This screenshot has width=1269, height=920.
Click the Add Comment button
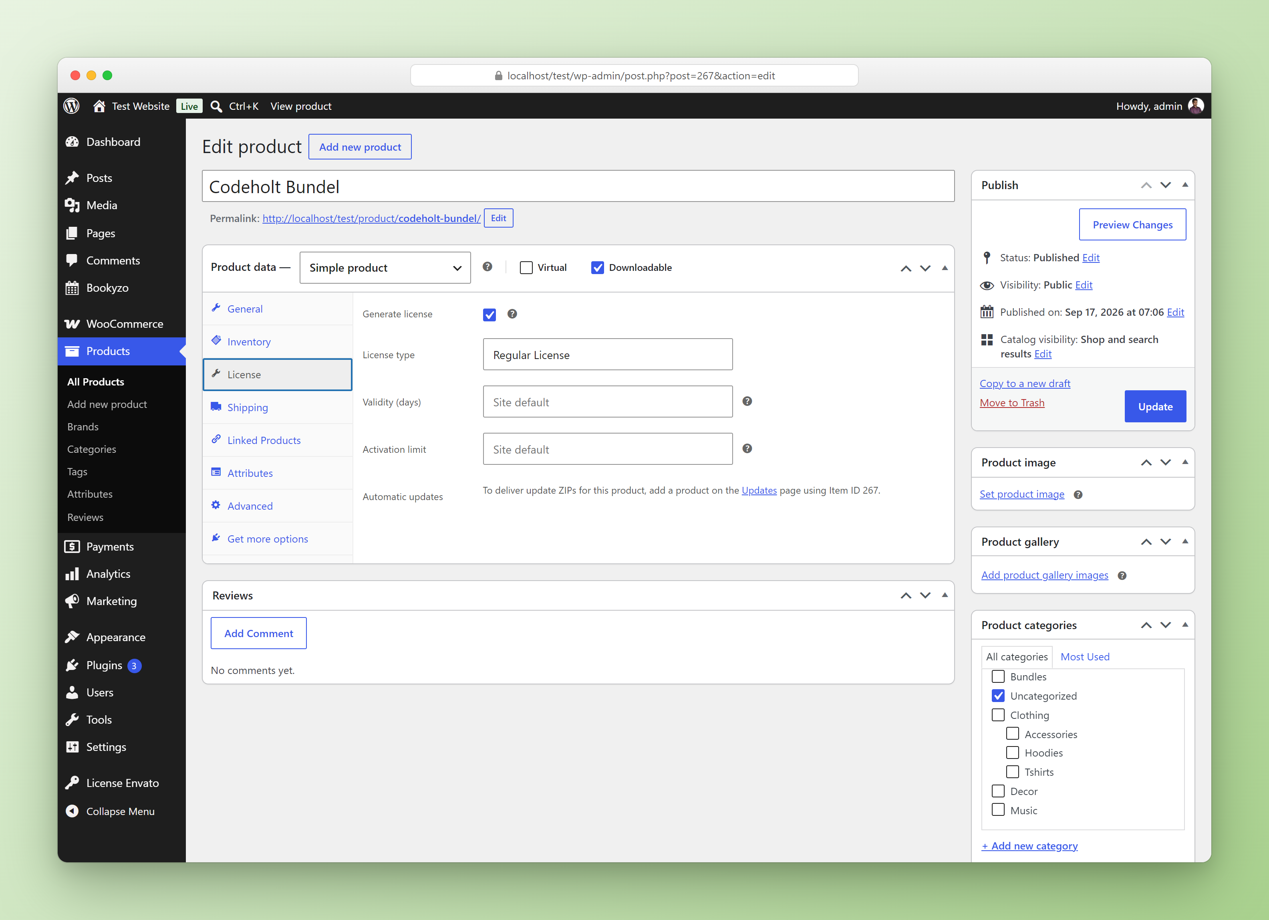pos(258,633)
